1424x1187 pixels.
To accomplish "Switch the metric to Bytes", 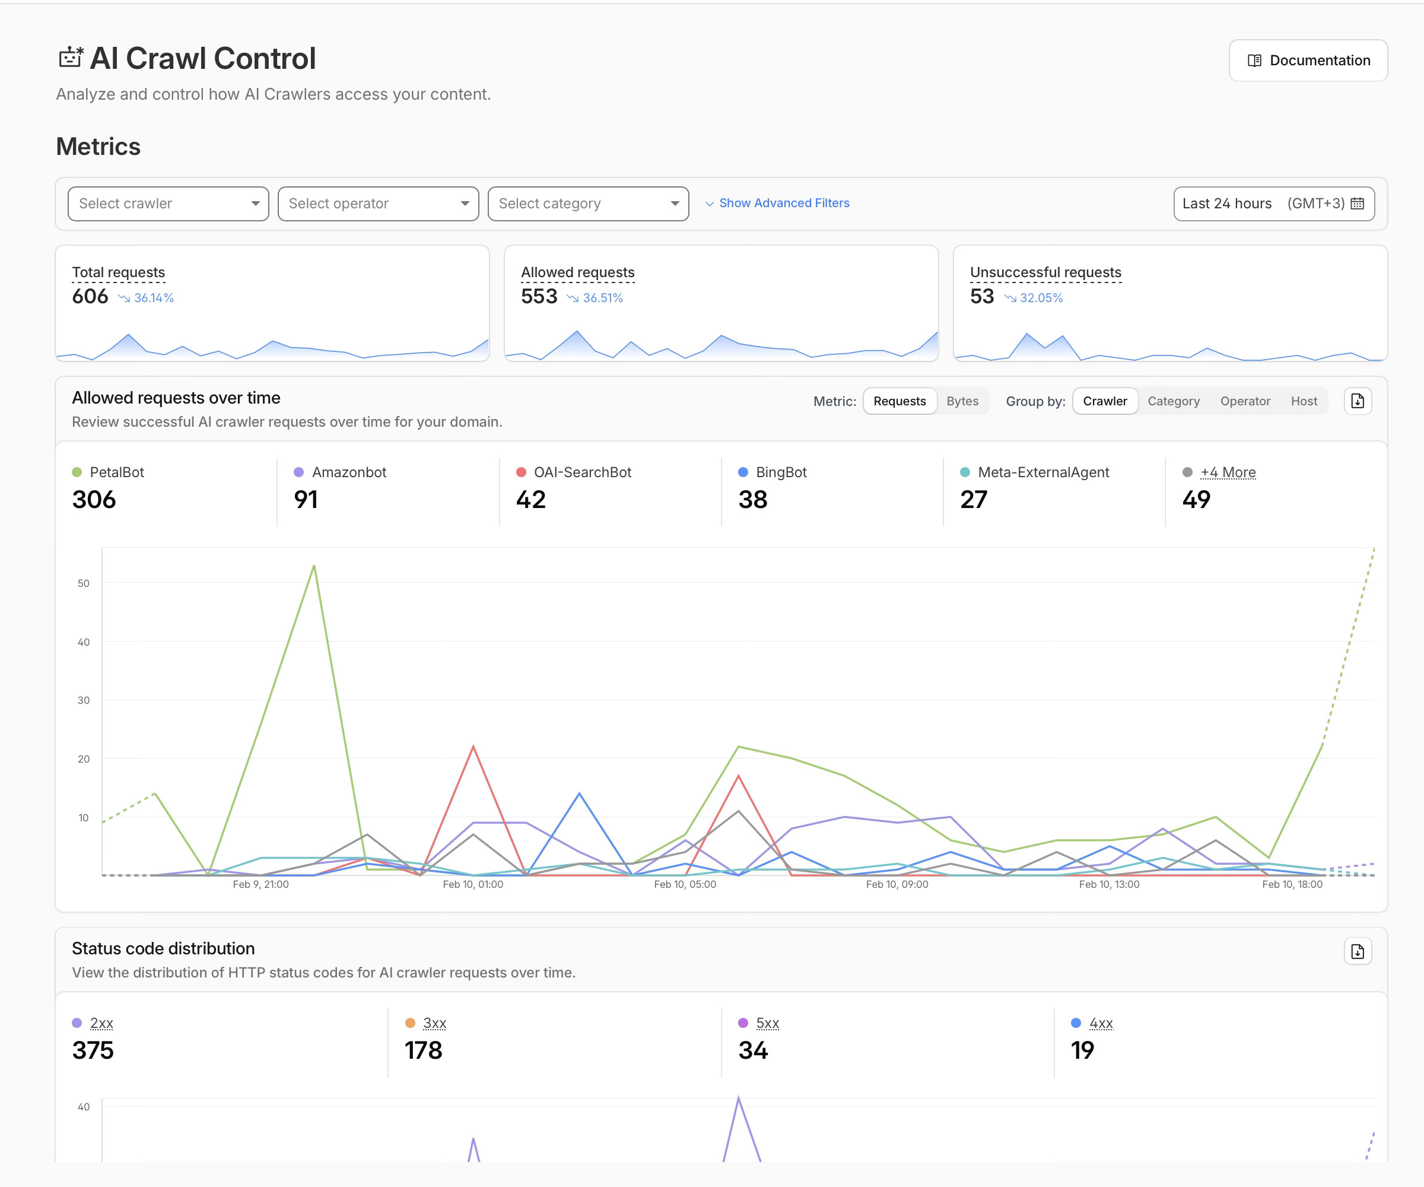I will [962, 401].
